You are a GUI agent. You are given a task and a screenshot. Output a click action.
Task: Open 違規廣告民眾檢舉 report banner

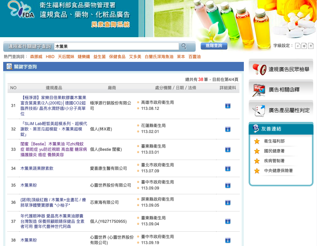pos(281,69)
